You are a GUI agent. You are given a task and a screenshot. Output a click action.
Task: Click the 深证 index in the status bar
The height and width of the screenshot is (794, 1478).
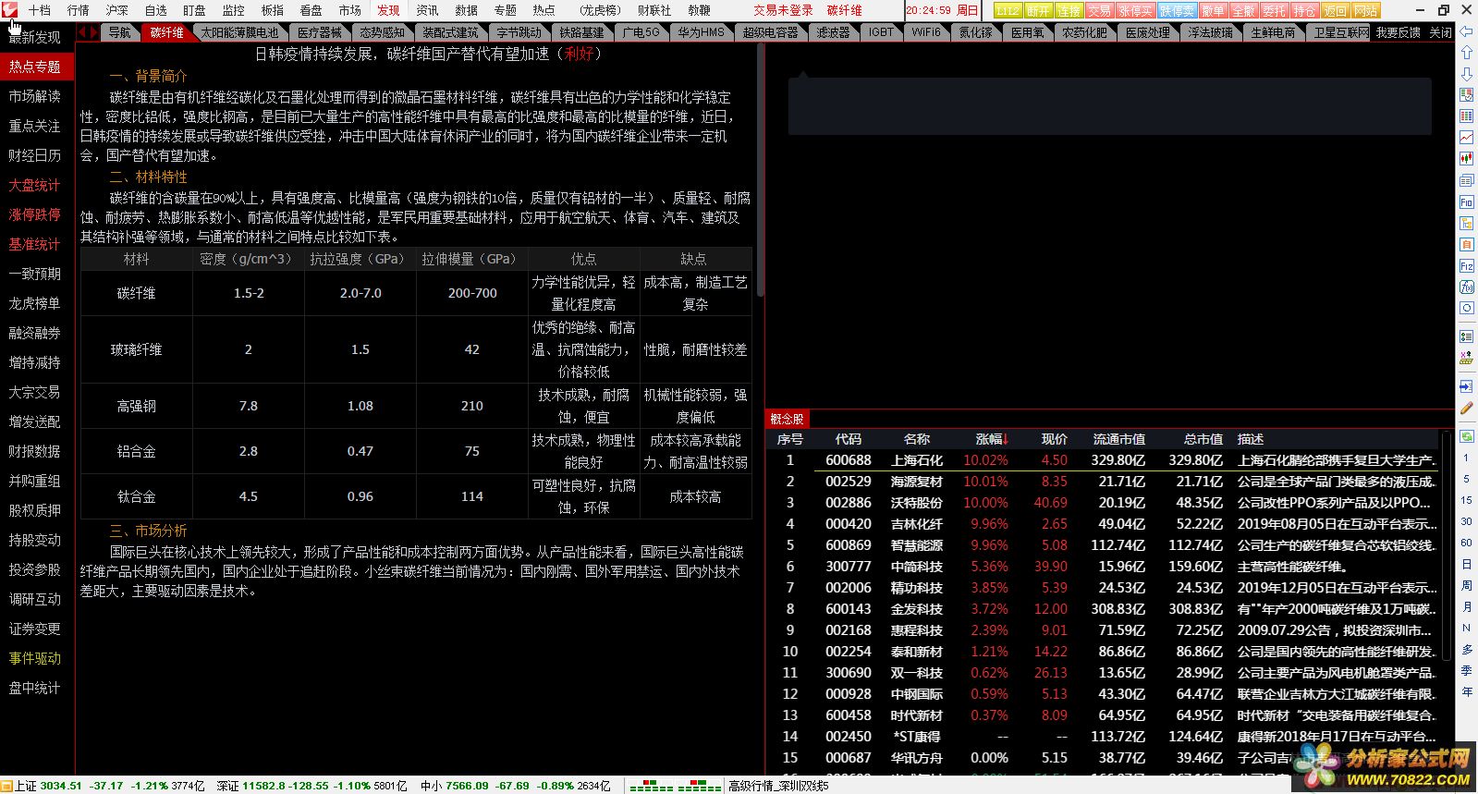tap(311, 786)
